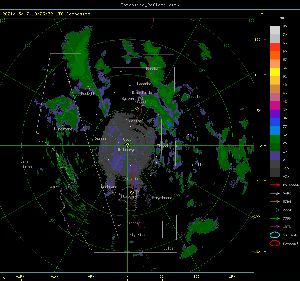Click the blue storm cell east of Innisfail

click(169, 123)
